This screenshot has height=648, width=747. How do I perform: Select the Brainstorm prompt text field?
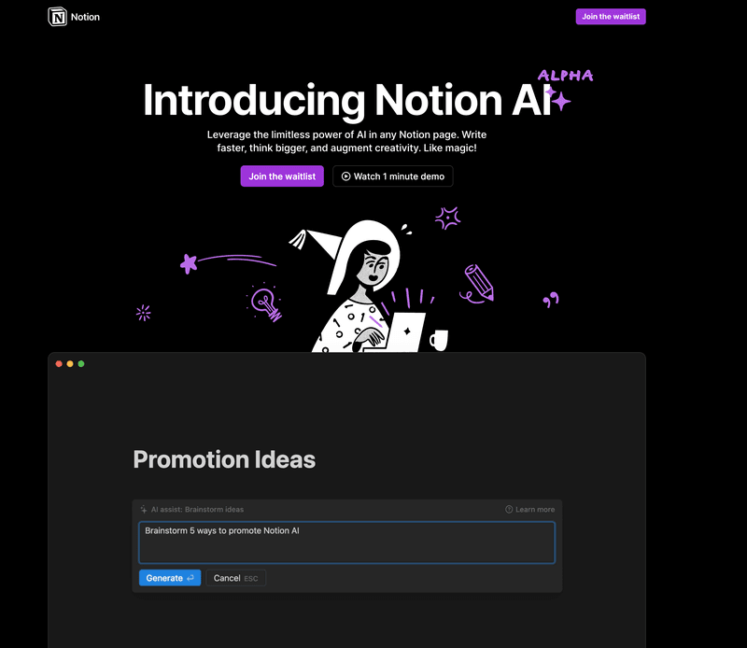click(x=346, y=542)
